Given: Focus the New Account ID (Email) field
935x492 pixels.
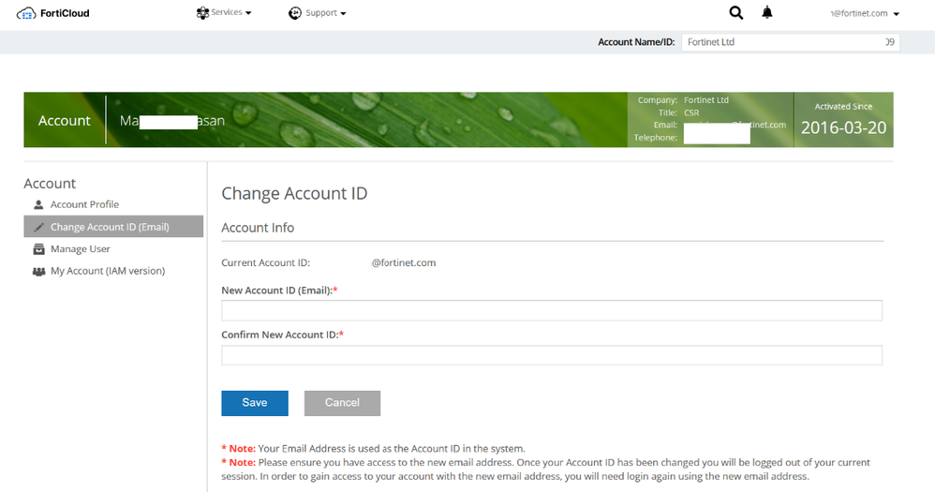Looking at the screenshot, I should tap(552, 311).
